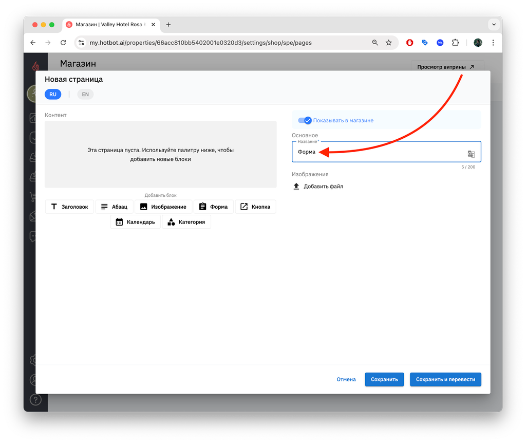Click Сохранить и перевести button

pos(445,379)
